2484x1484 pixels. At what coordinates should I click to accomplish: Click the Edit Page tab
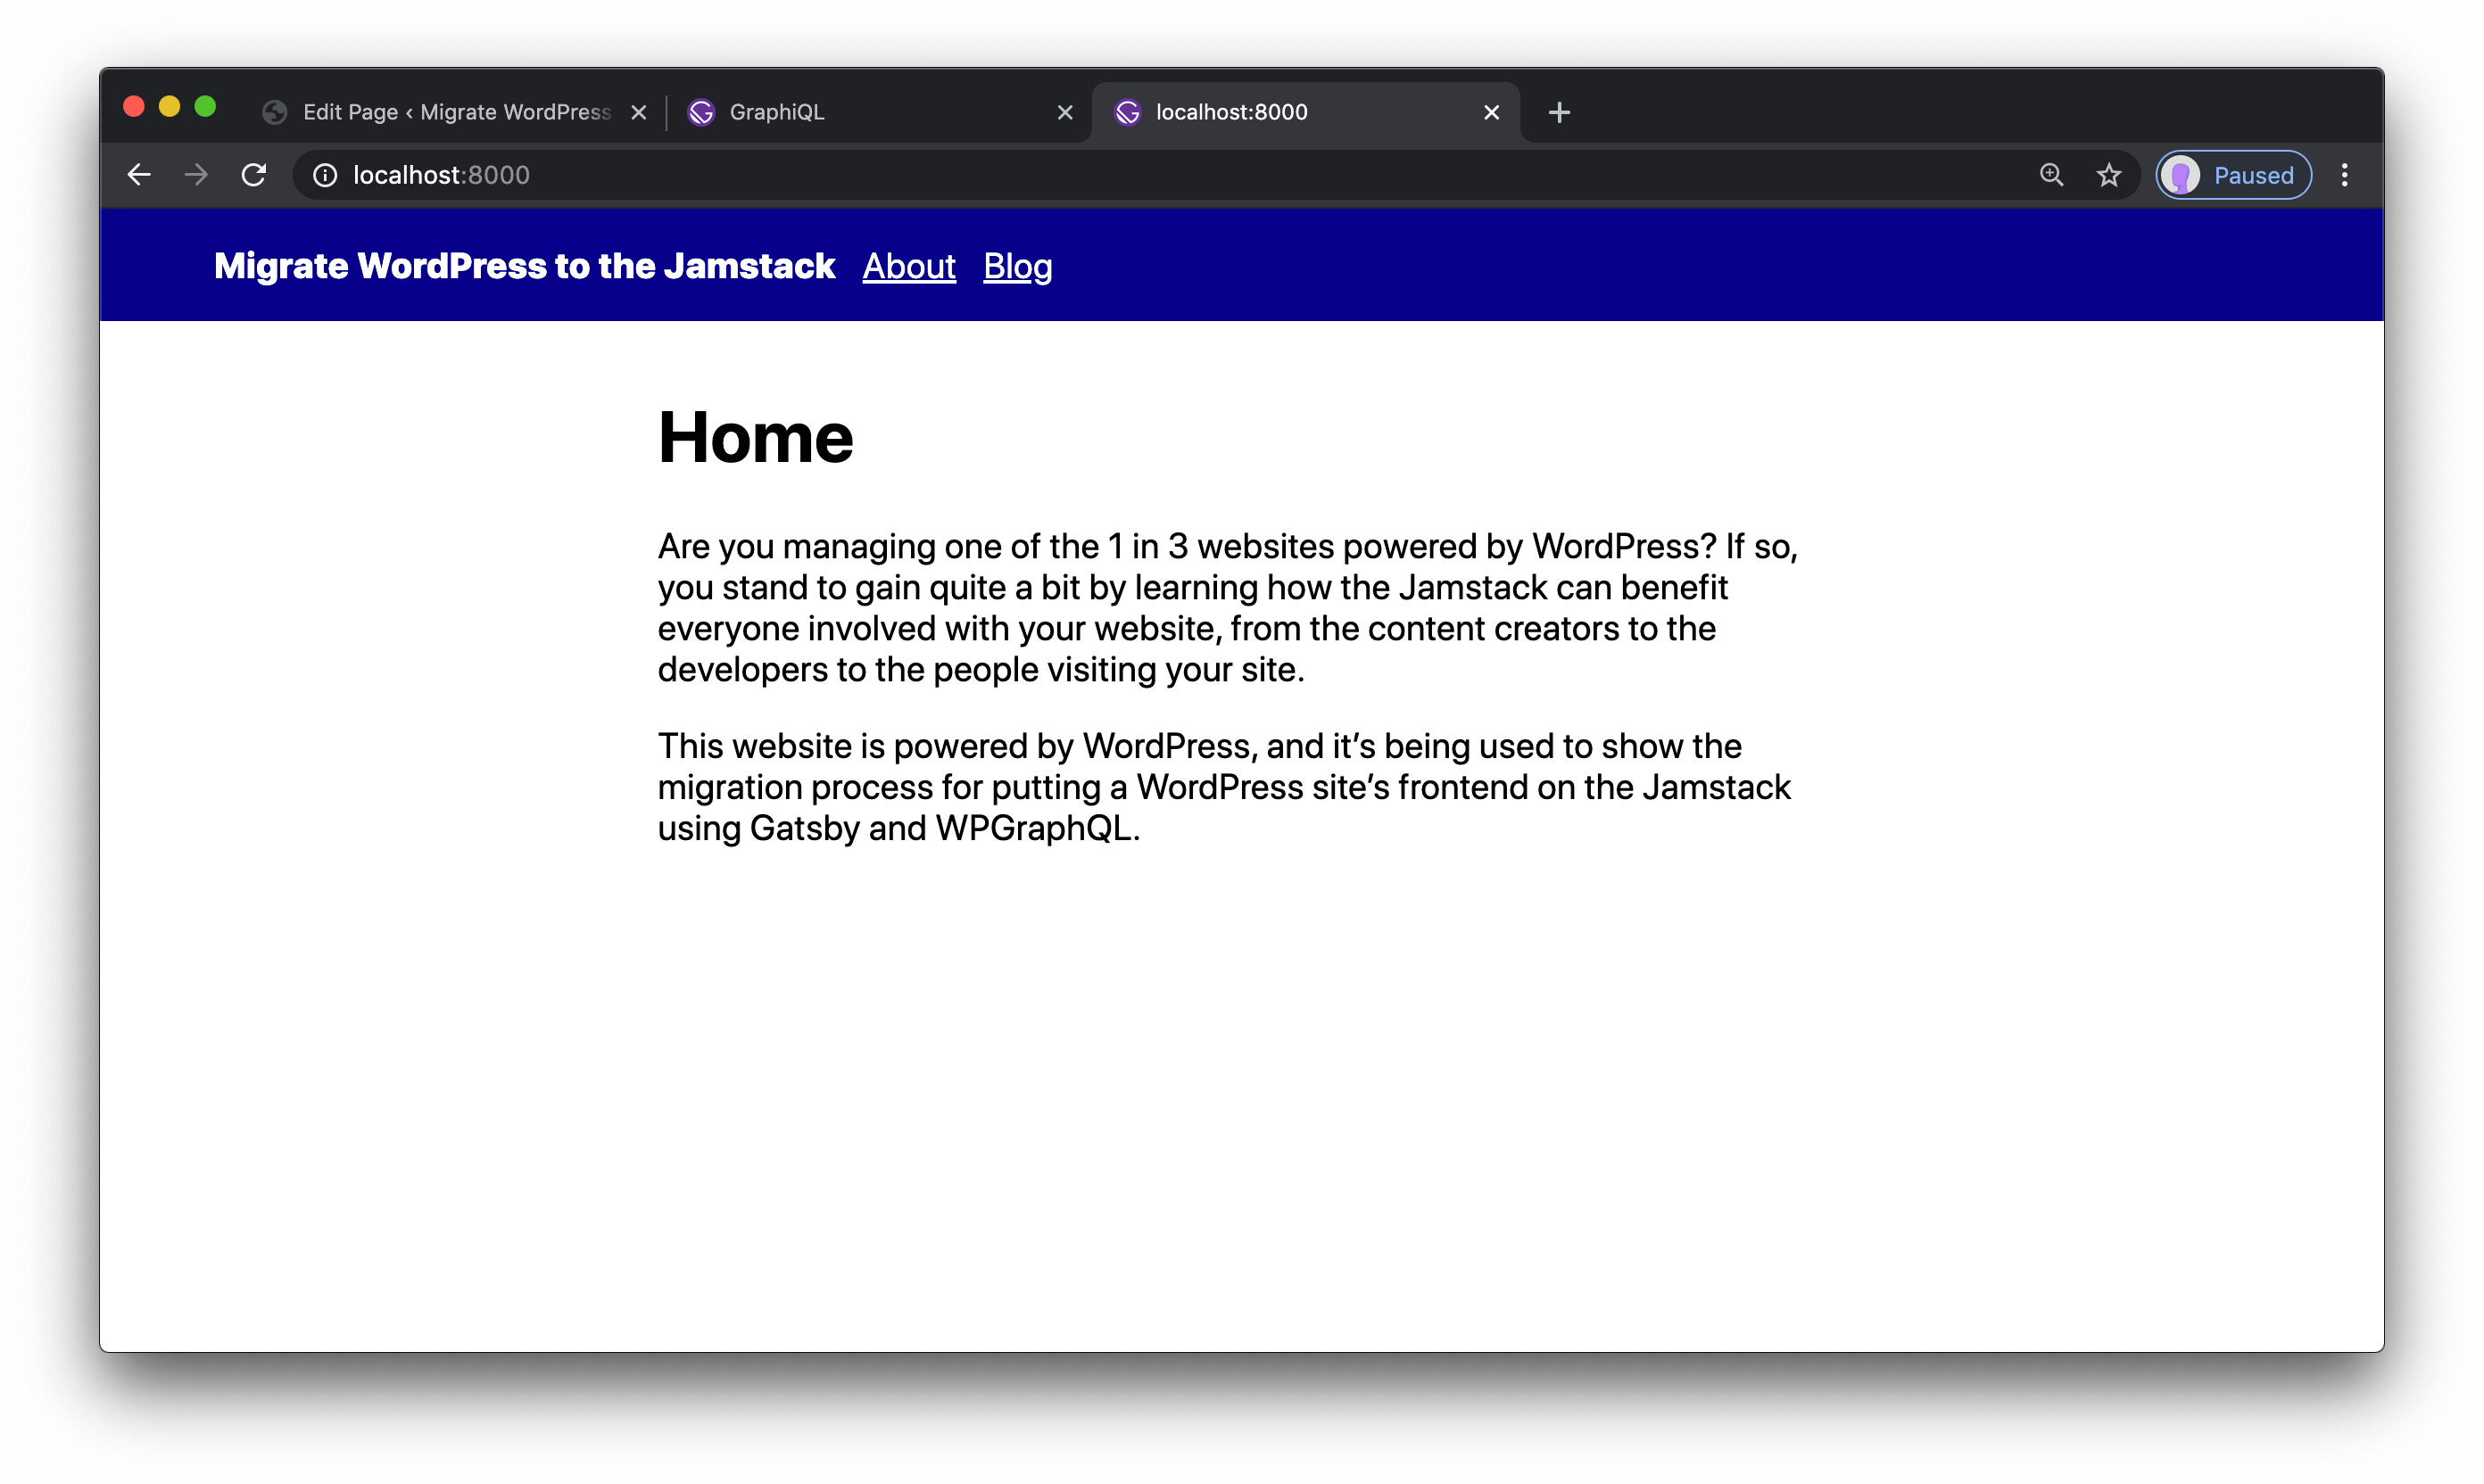[451, 111]
